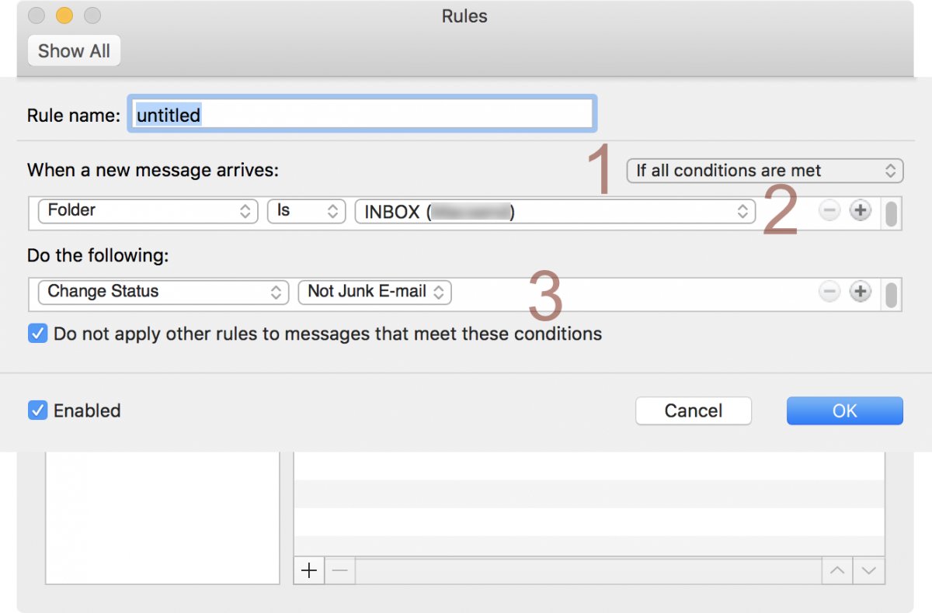Move rule down with the down arrow
Viewport: 932px width, 613px height.
pos(868,571)
